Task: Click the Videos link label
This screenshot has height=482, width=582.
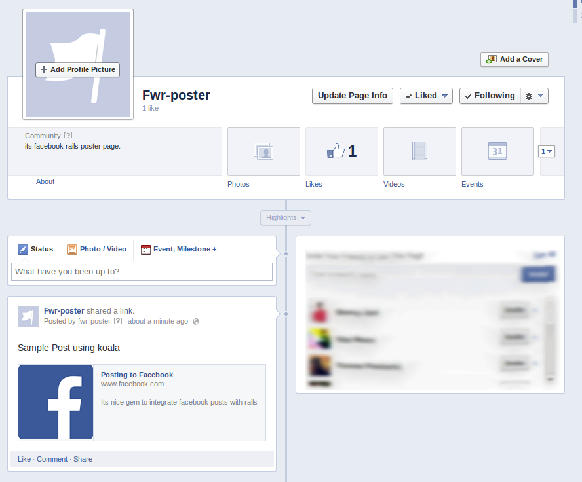Action: 394,184
